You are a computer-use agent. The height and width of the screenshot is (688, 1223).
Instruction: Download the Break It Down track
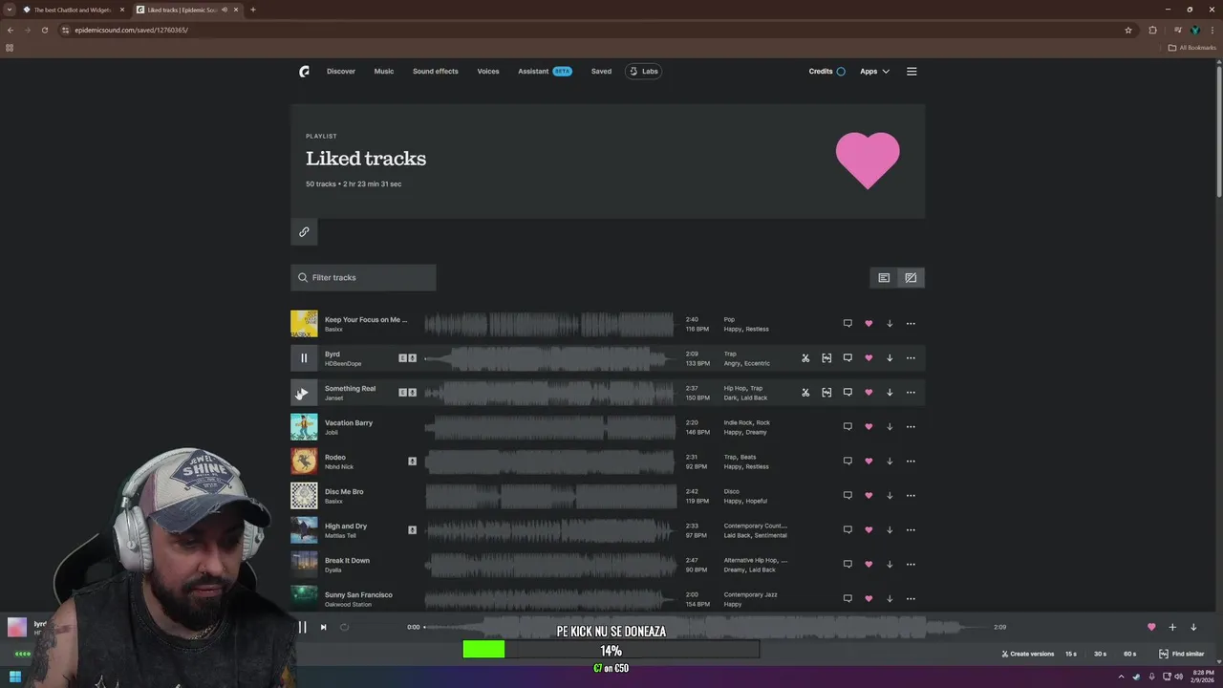pyautogui.click(x=890, y=565)
